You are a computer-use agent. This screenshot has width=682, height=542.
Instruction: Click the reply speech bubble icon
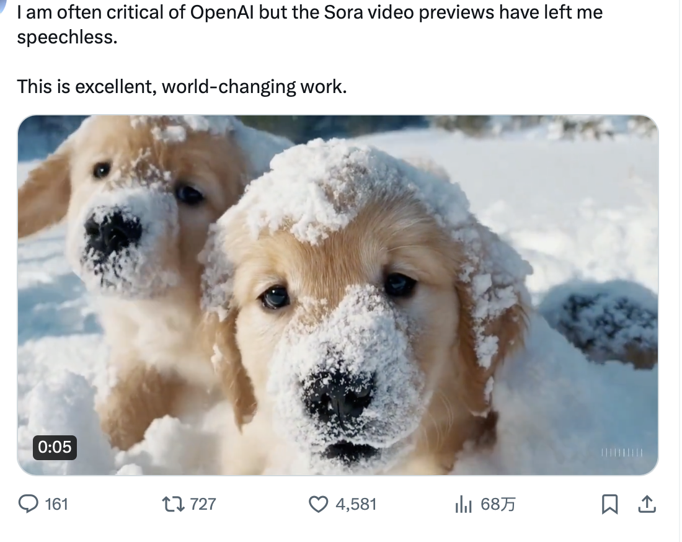(x=29, y=504)
